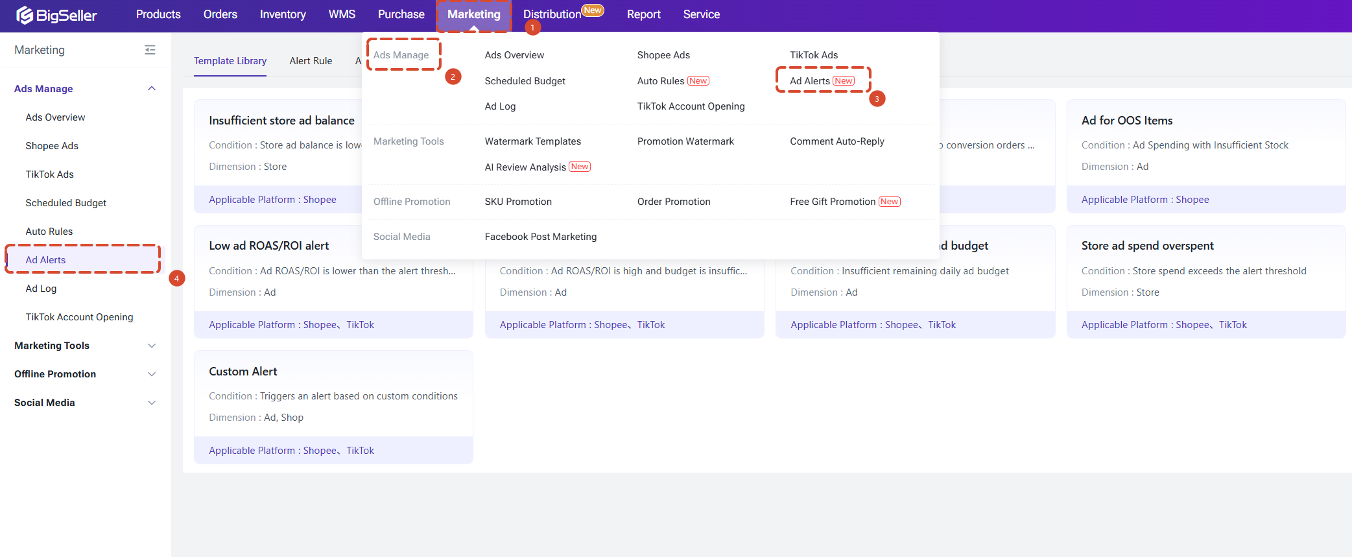Open the Report top menu
The width and height of the screenshot is (1352, 557).
tap(644, 14)
